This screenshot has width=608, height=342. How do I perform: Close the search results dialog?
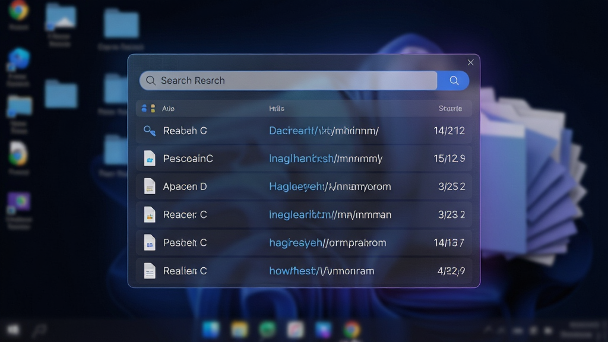[x=470, y=62]
